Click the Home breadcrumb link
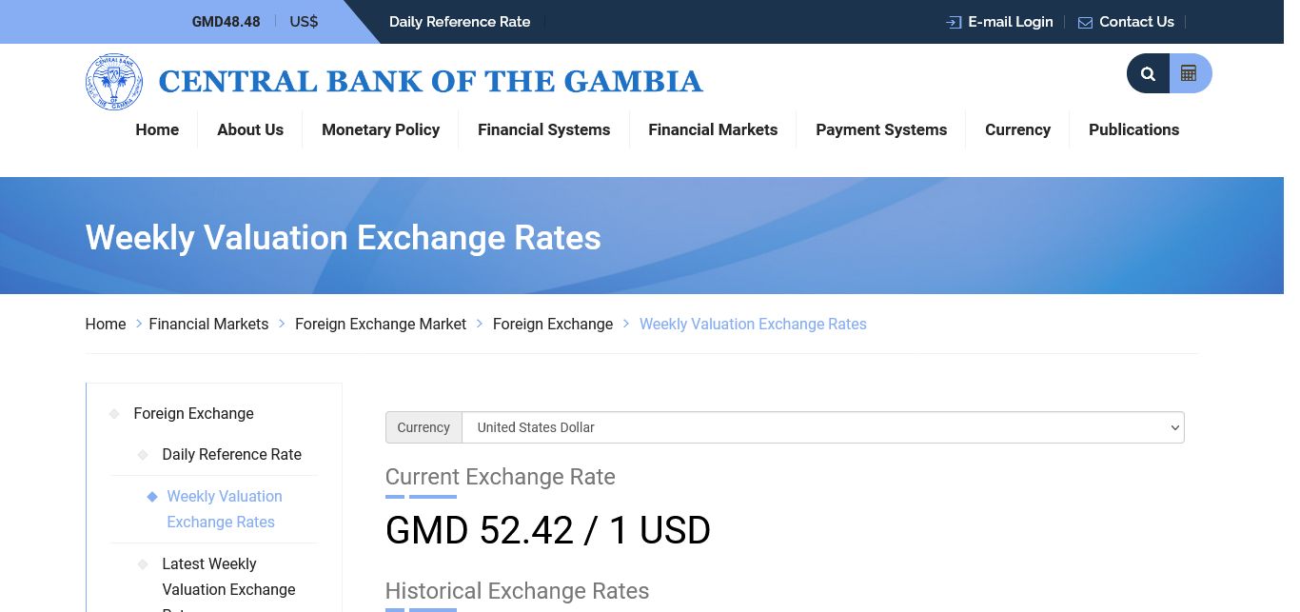The image size is (1300, 612). point(106,325)
